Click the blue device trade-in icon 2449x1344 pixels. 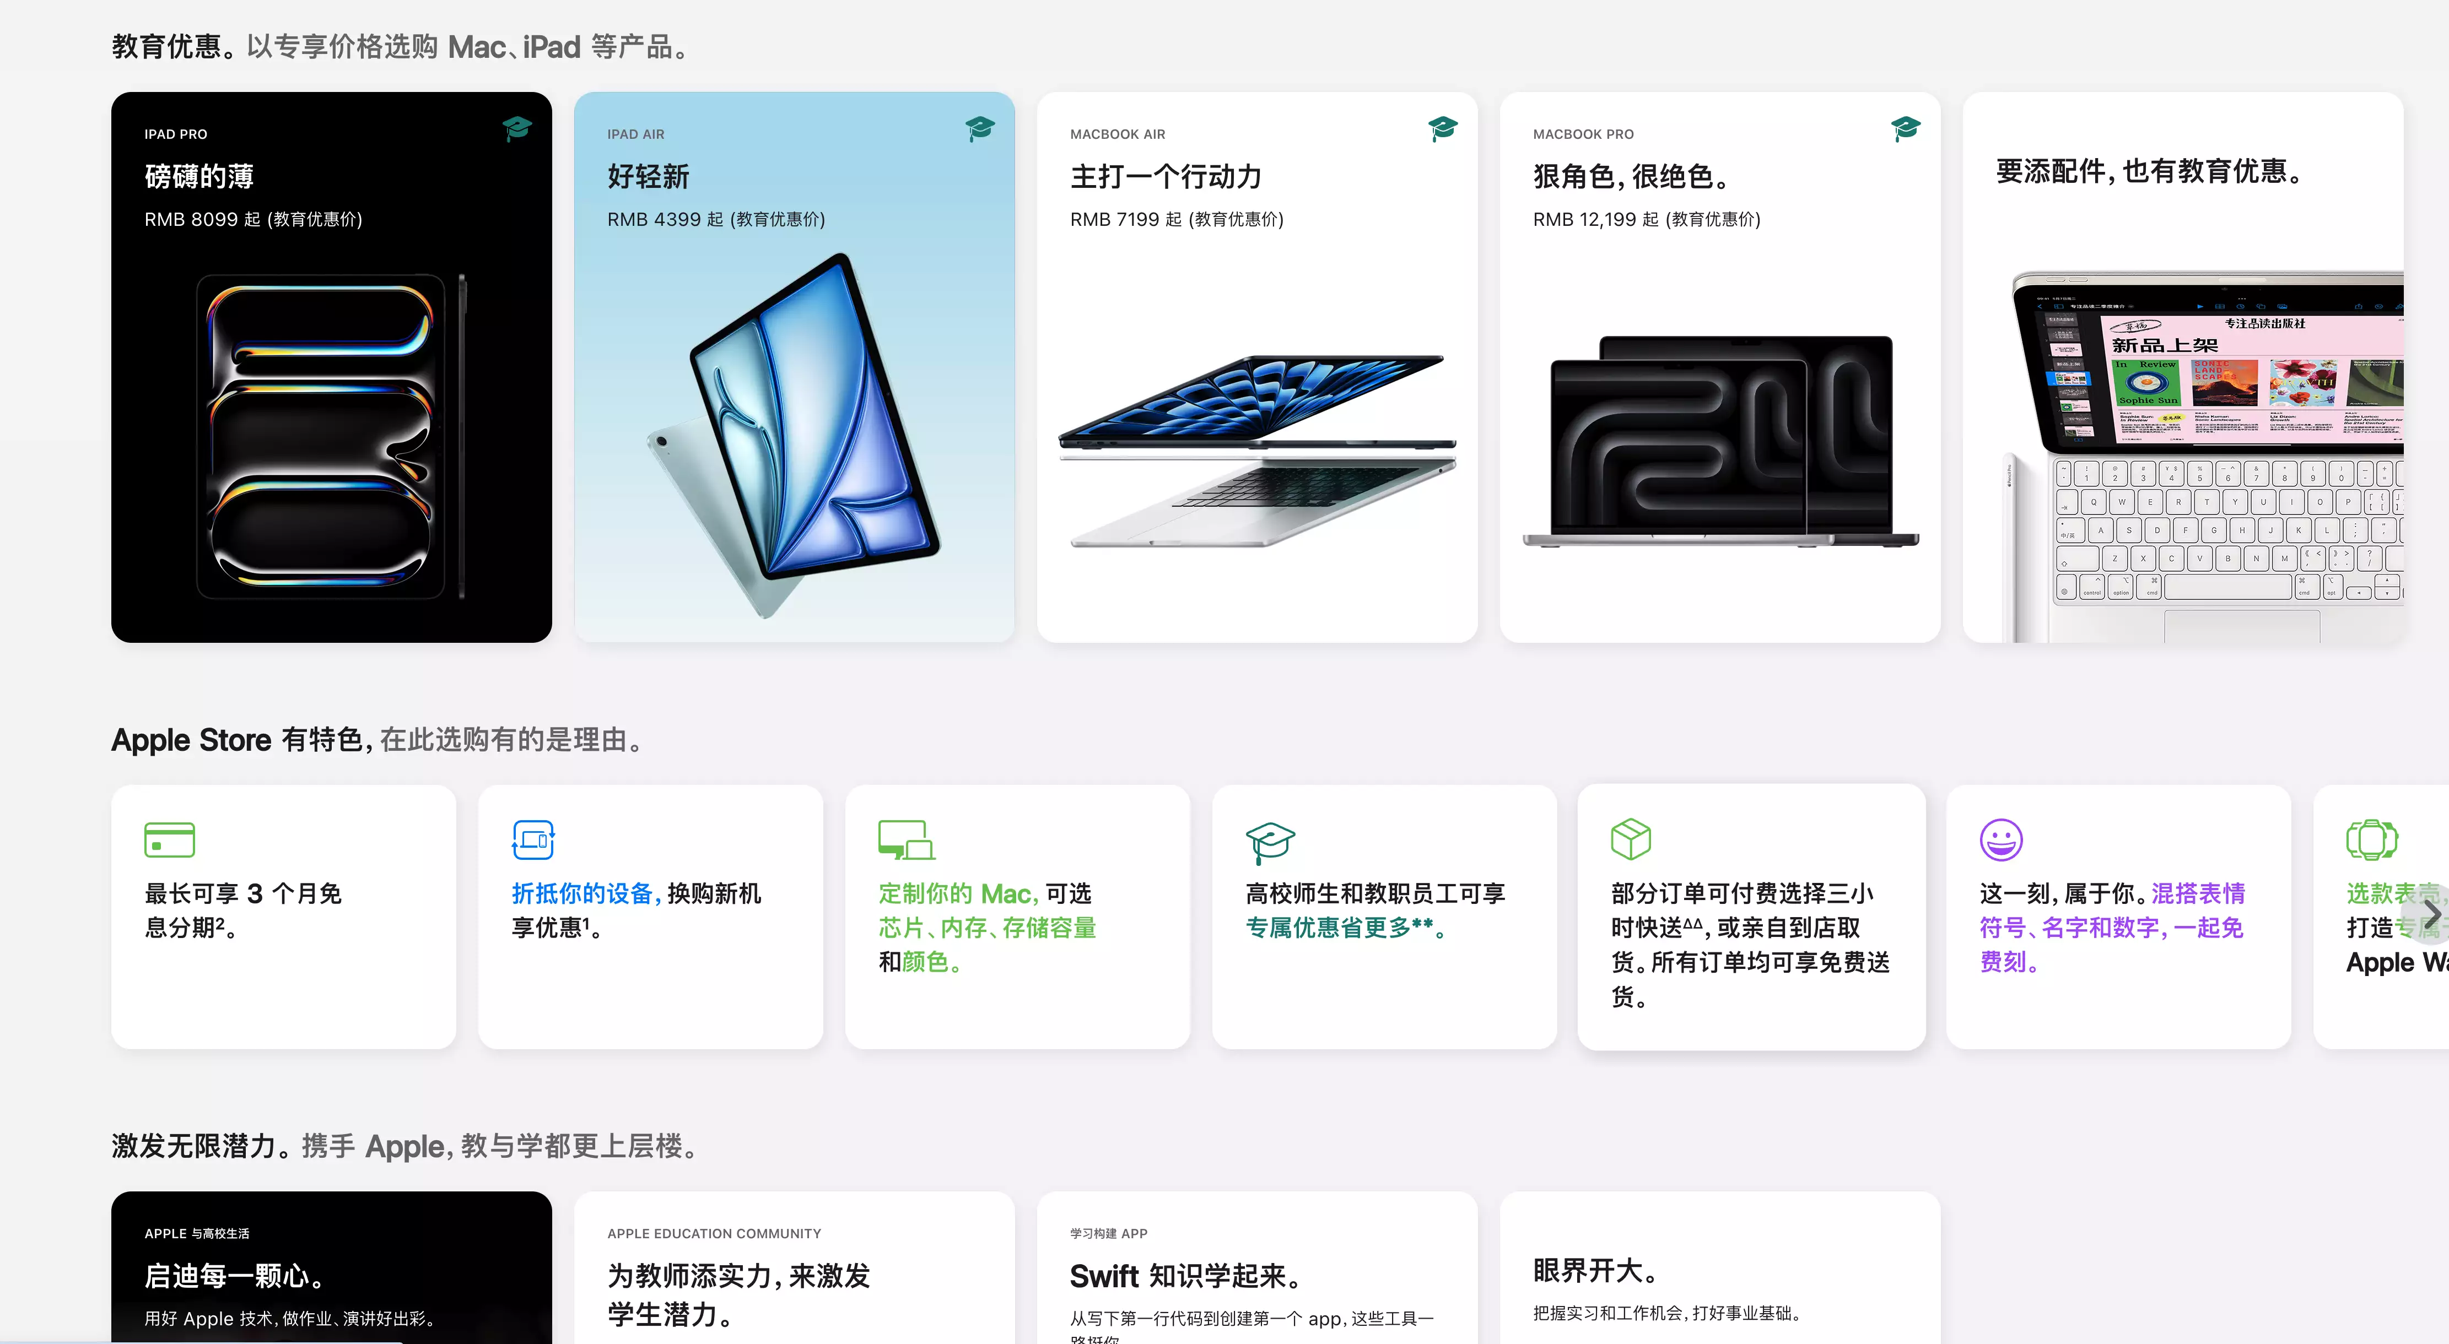point(533,840)
